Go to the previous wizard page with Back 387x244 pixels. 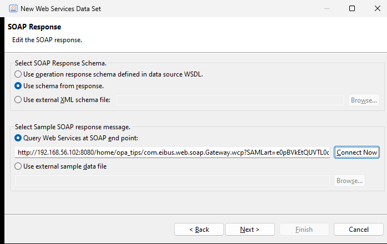199,230
